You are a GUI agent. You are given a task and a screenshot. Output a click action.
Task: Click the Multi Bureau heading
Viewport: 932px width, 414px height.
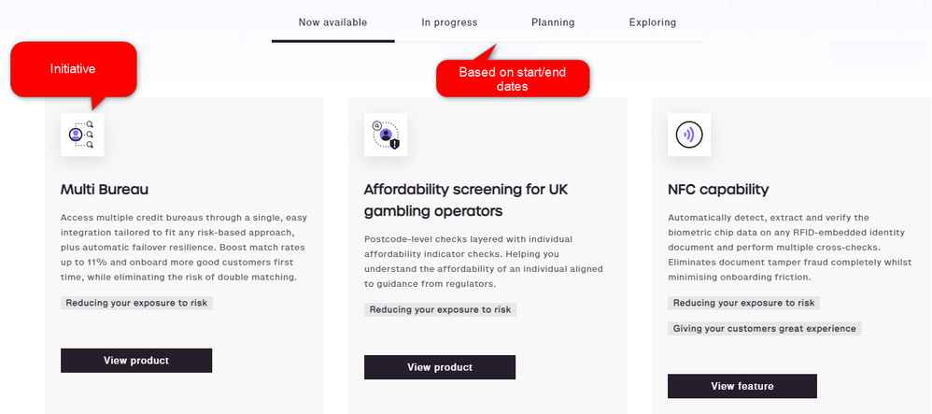(105, 190)
